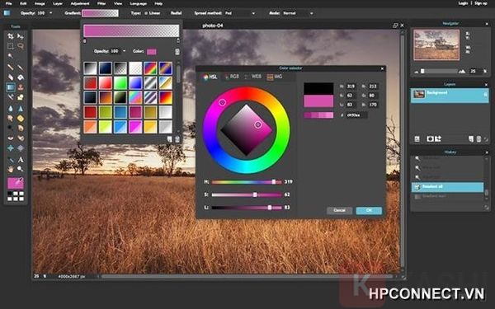The width and height of the screenshot is (495, 309).
Task: Pick the black-to-white gradient preset
Action: click(90, 68)
